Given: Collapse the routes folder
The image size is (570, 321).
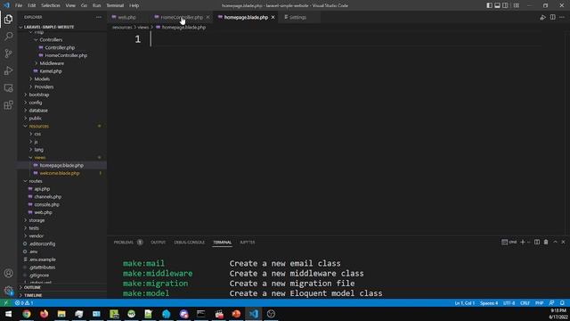Looking at the screenshot, I should (x=36, y=181).
